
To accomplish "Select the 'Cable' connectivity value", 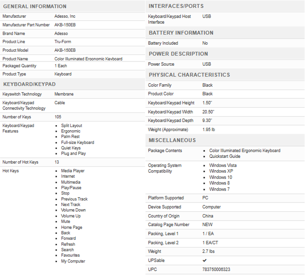I will pyautogui.click(x=60, y=103).
